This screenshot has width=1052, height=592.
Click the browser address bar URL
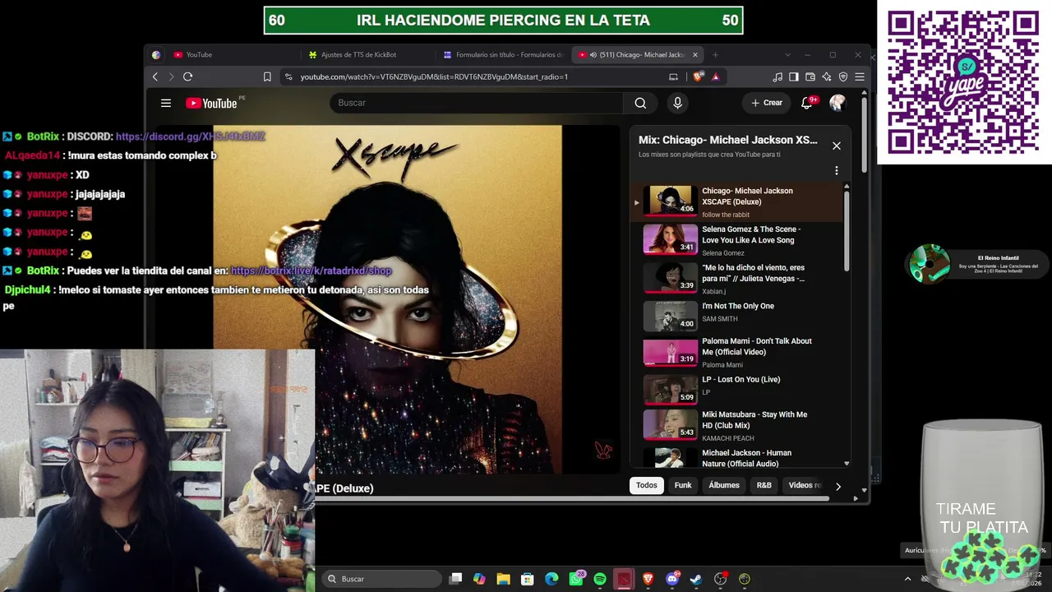434,76
